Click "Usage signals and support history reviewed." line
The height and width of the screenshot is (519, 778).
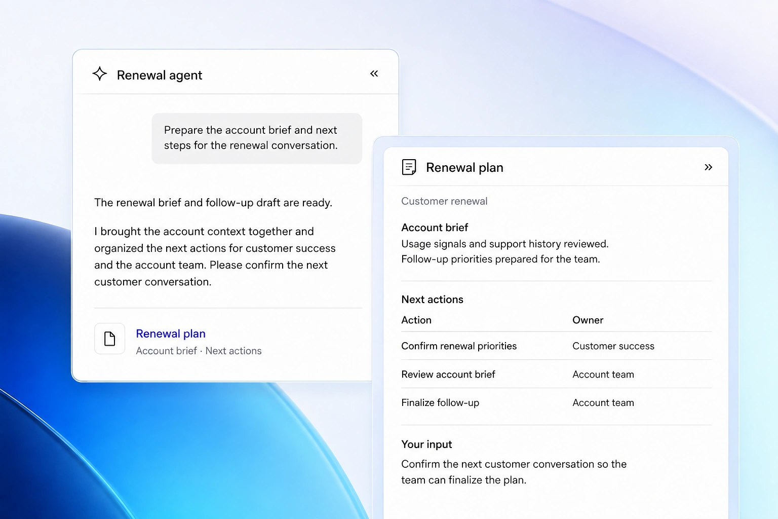pos(505,244)
